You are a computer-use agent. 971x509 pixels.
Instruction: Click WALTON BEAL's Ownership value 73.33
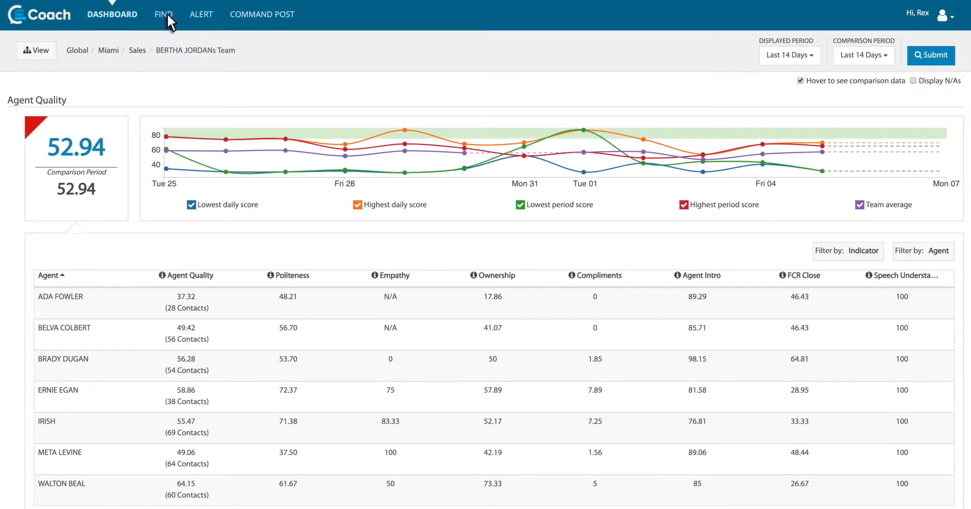click(493, 484)
